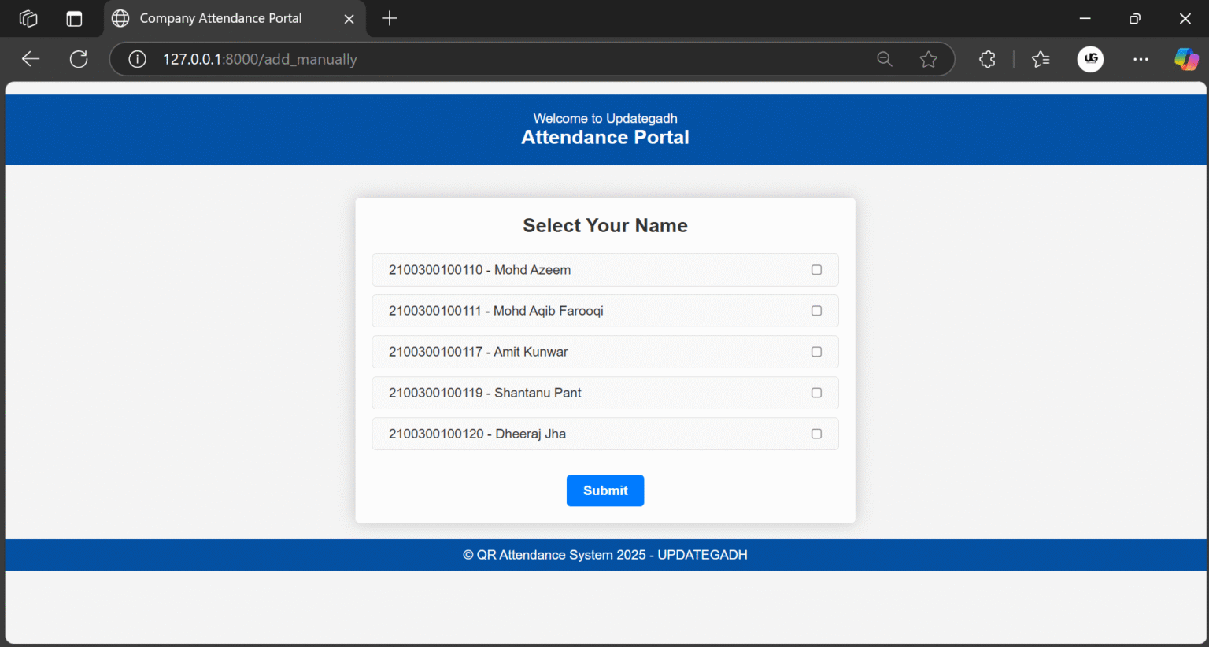Select Amit Kunwar's attendance checkbox
Screen dimensions: 1209x647
pyautogui.click(x=816, y=352)
